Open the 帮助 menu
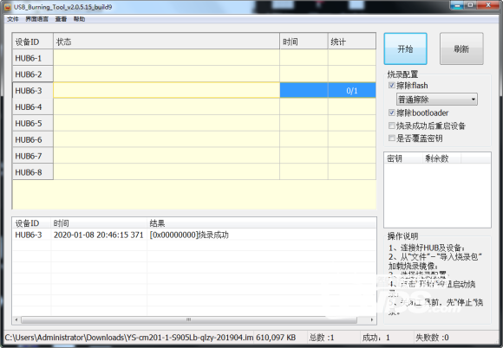Viewport: 503px width, 348px height. pos(79,19)
